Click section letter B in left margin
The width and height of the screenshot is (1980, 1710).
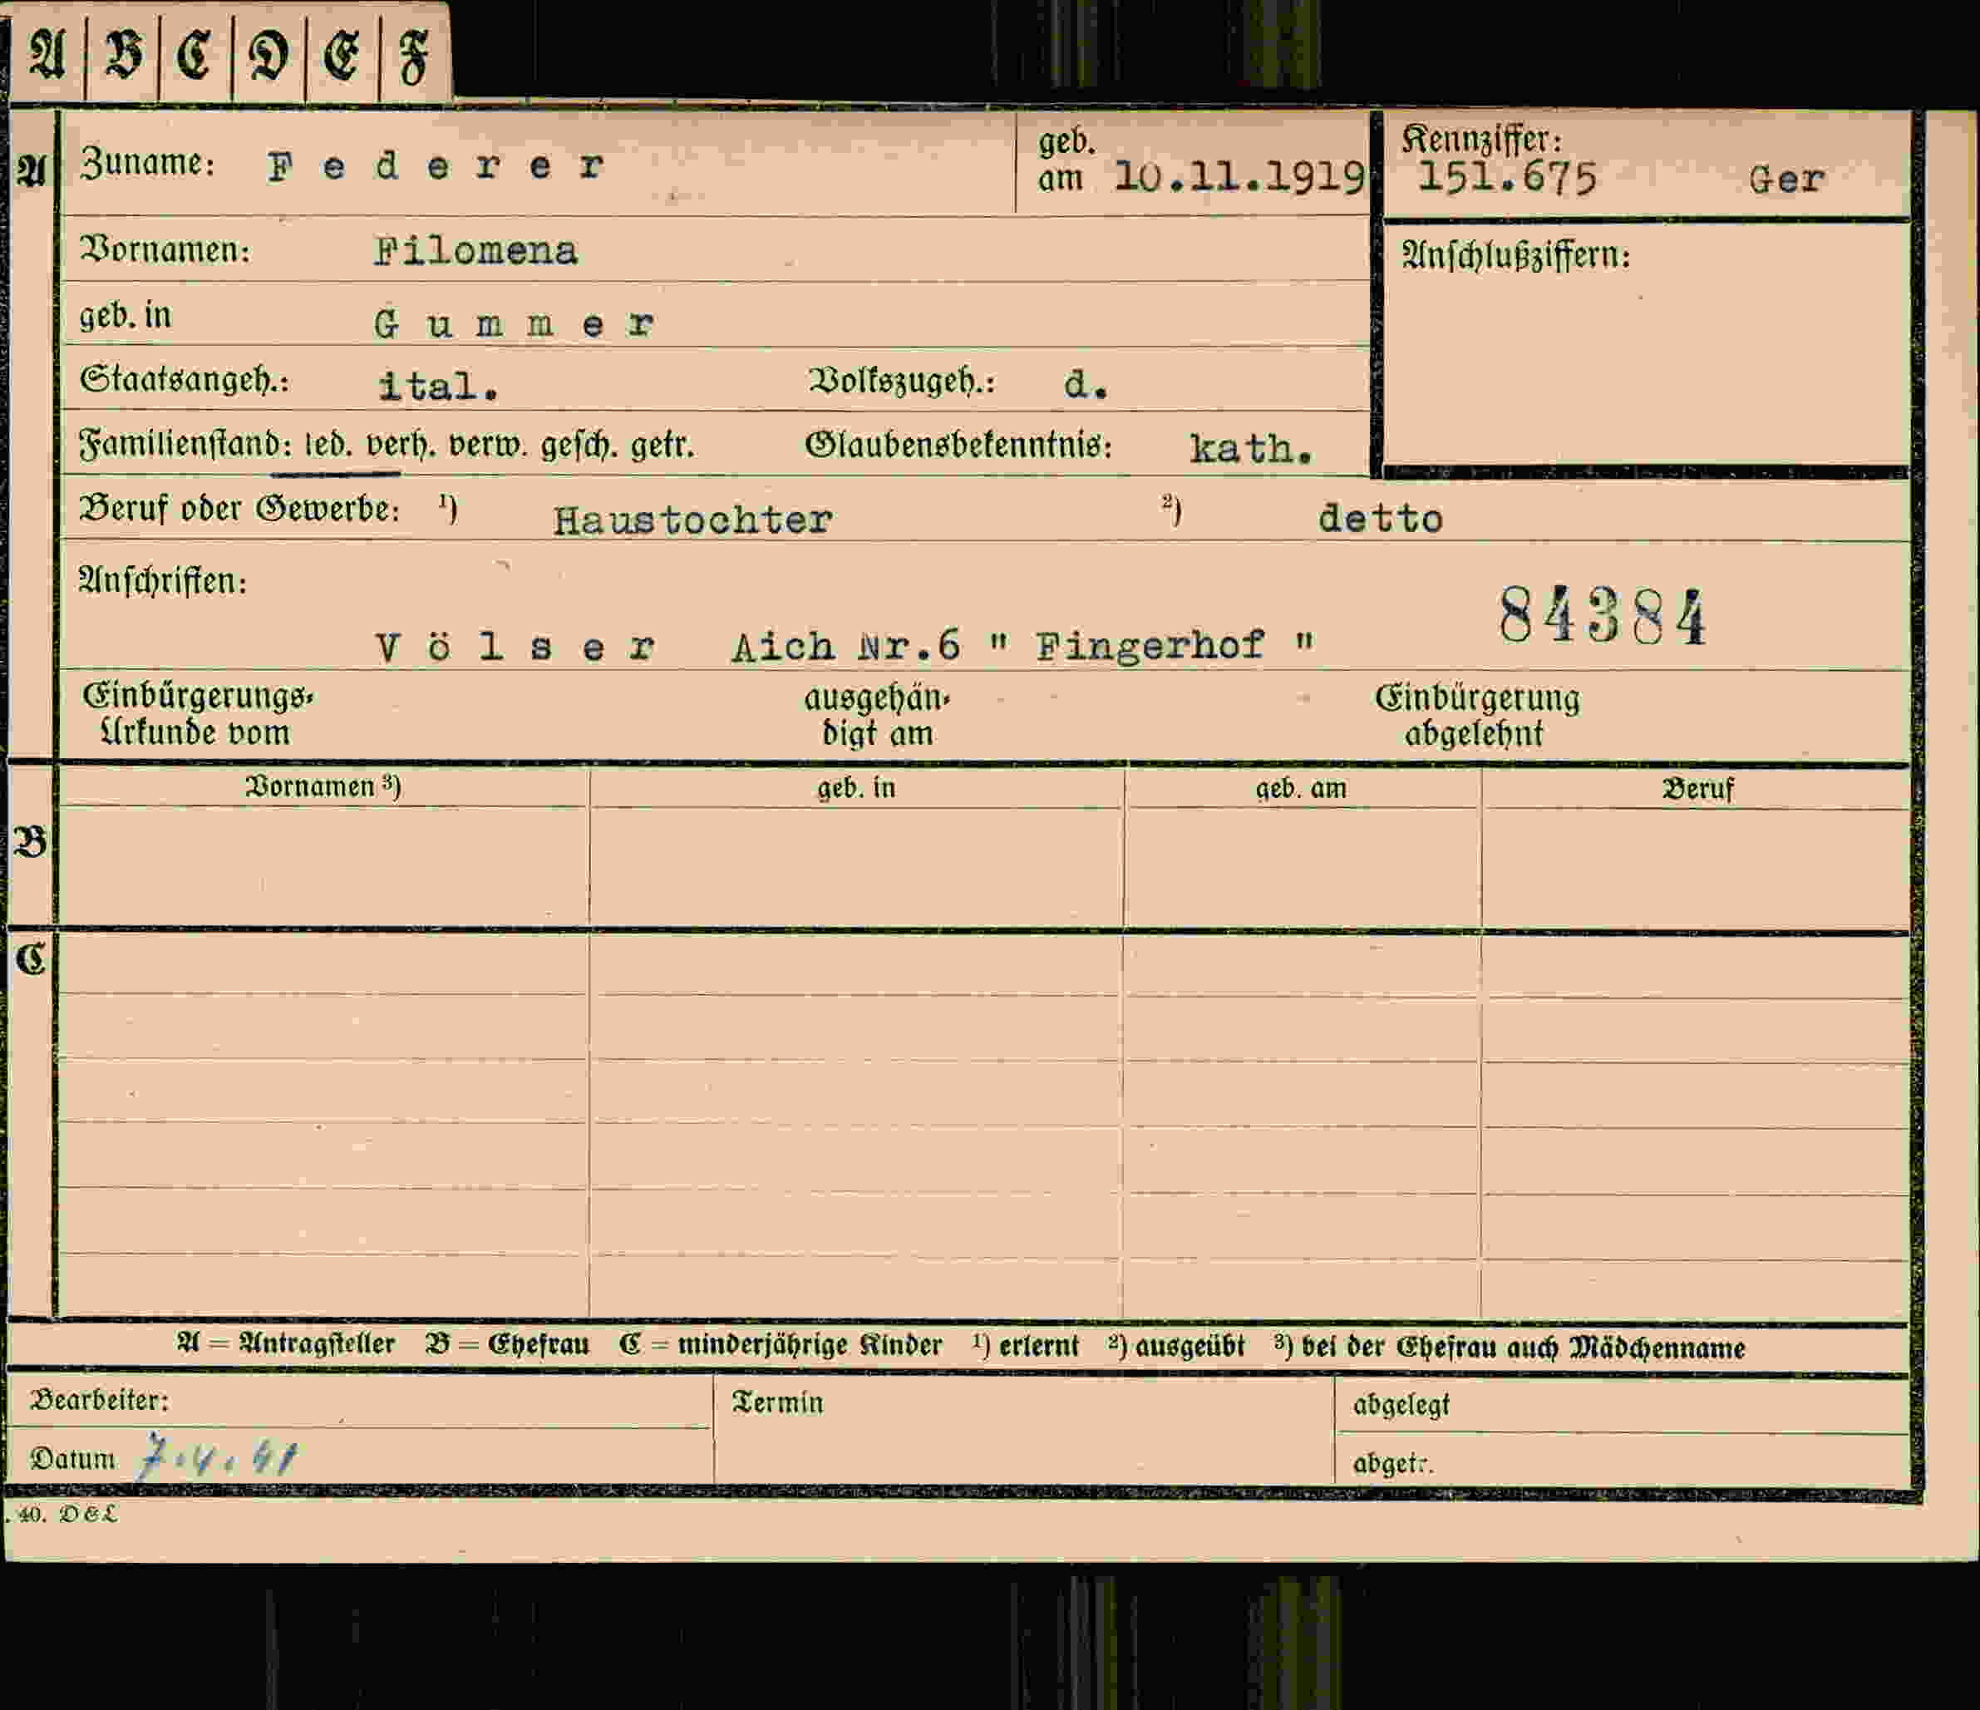pyautogui.click(x=31, y=842)
